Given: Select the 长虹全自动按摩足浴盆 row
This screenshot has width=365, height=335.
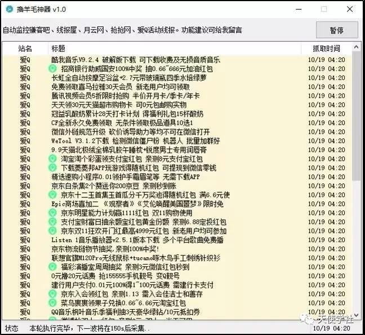Looking at the screenshot, I should (177, 78).
